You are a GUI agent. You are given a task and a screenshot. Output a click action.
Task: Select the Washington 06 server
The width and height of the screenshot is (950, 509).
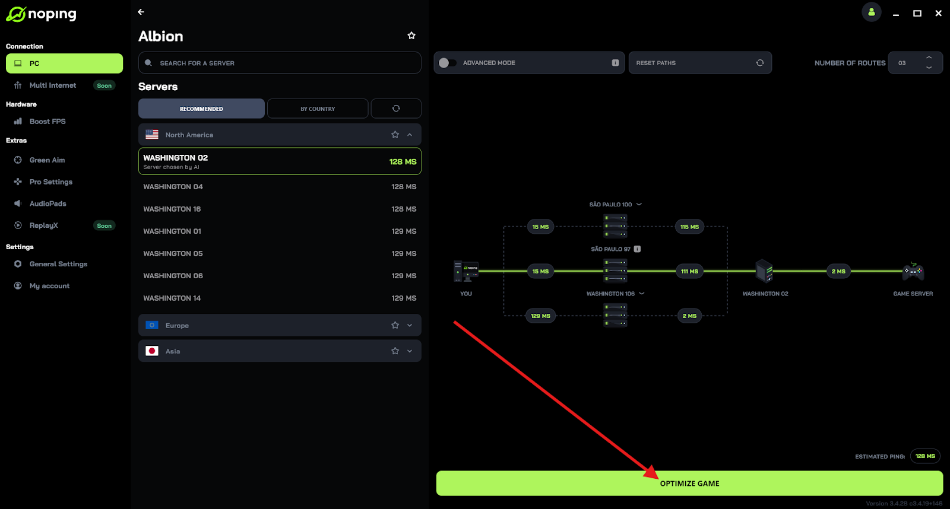(280, 276)
